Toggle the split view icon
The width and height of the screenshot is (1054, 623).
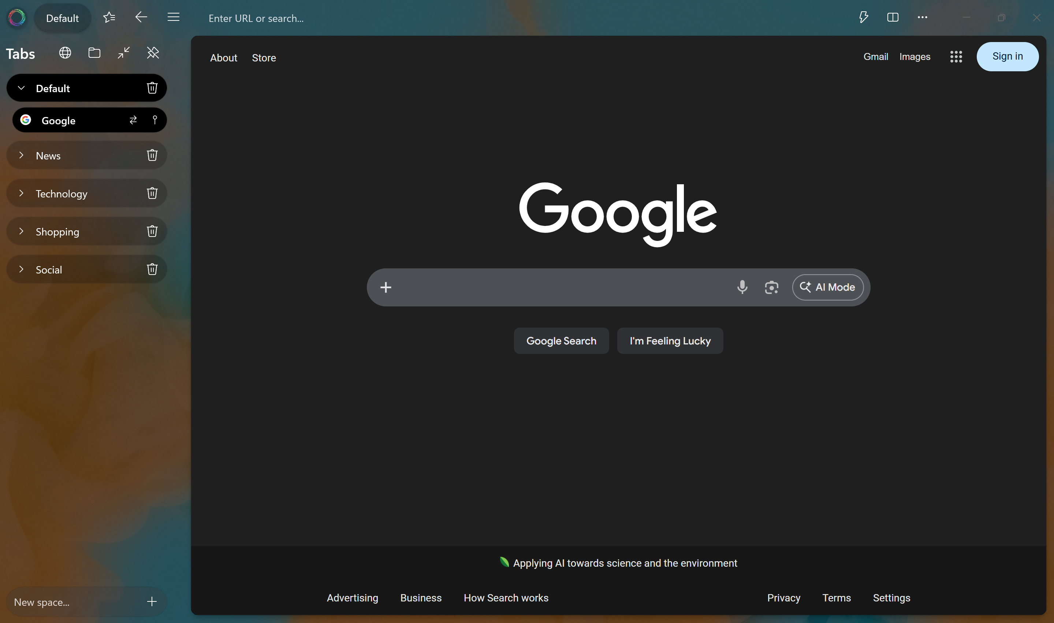click(x=893, y=17)
